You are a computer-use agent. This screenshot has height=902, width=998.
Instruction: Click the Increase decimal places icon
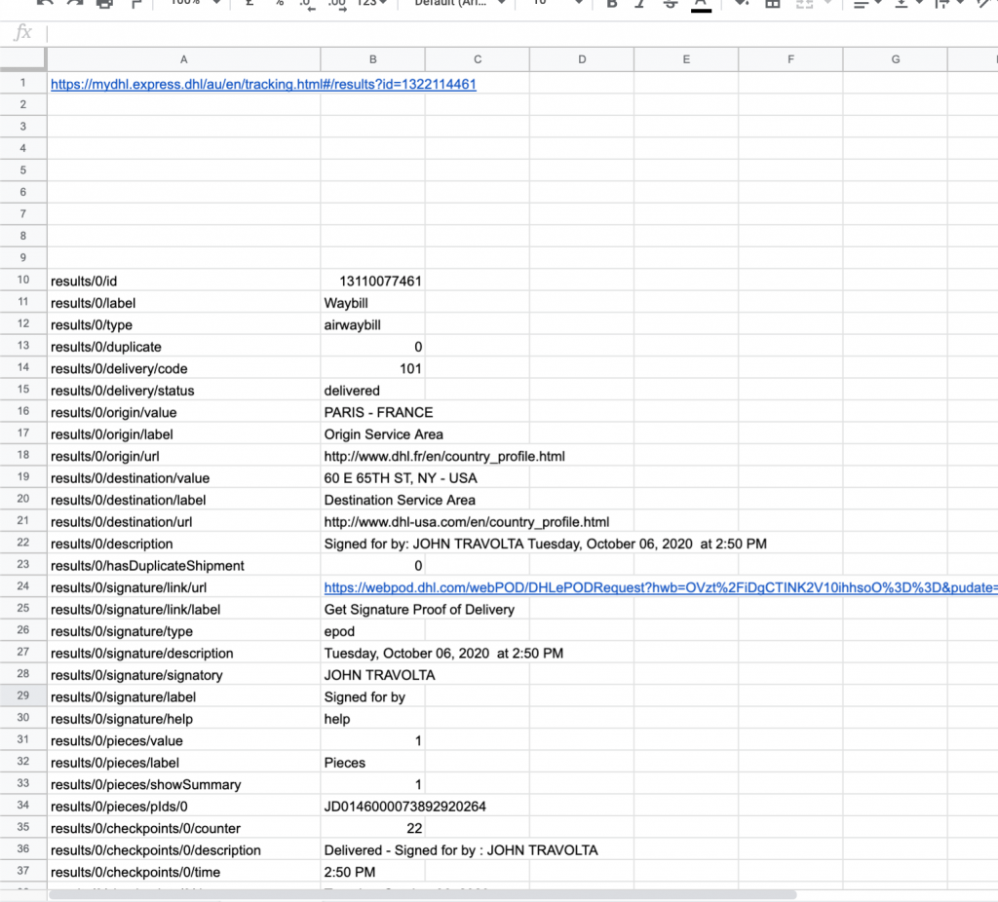click(x=337, y=4)
